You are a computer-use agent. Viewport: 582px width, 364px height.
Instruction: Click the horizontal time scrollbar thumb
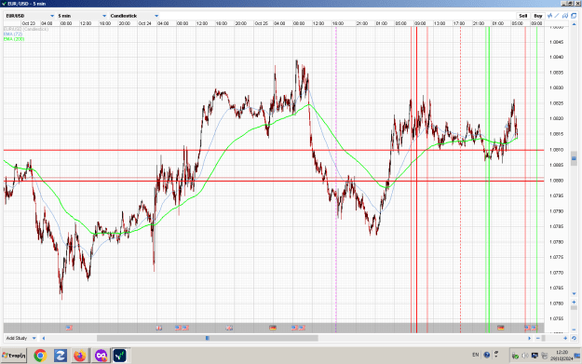point(207,338)
